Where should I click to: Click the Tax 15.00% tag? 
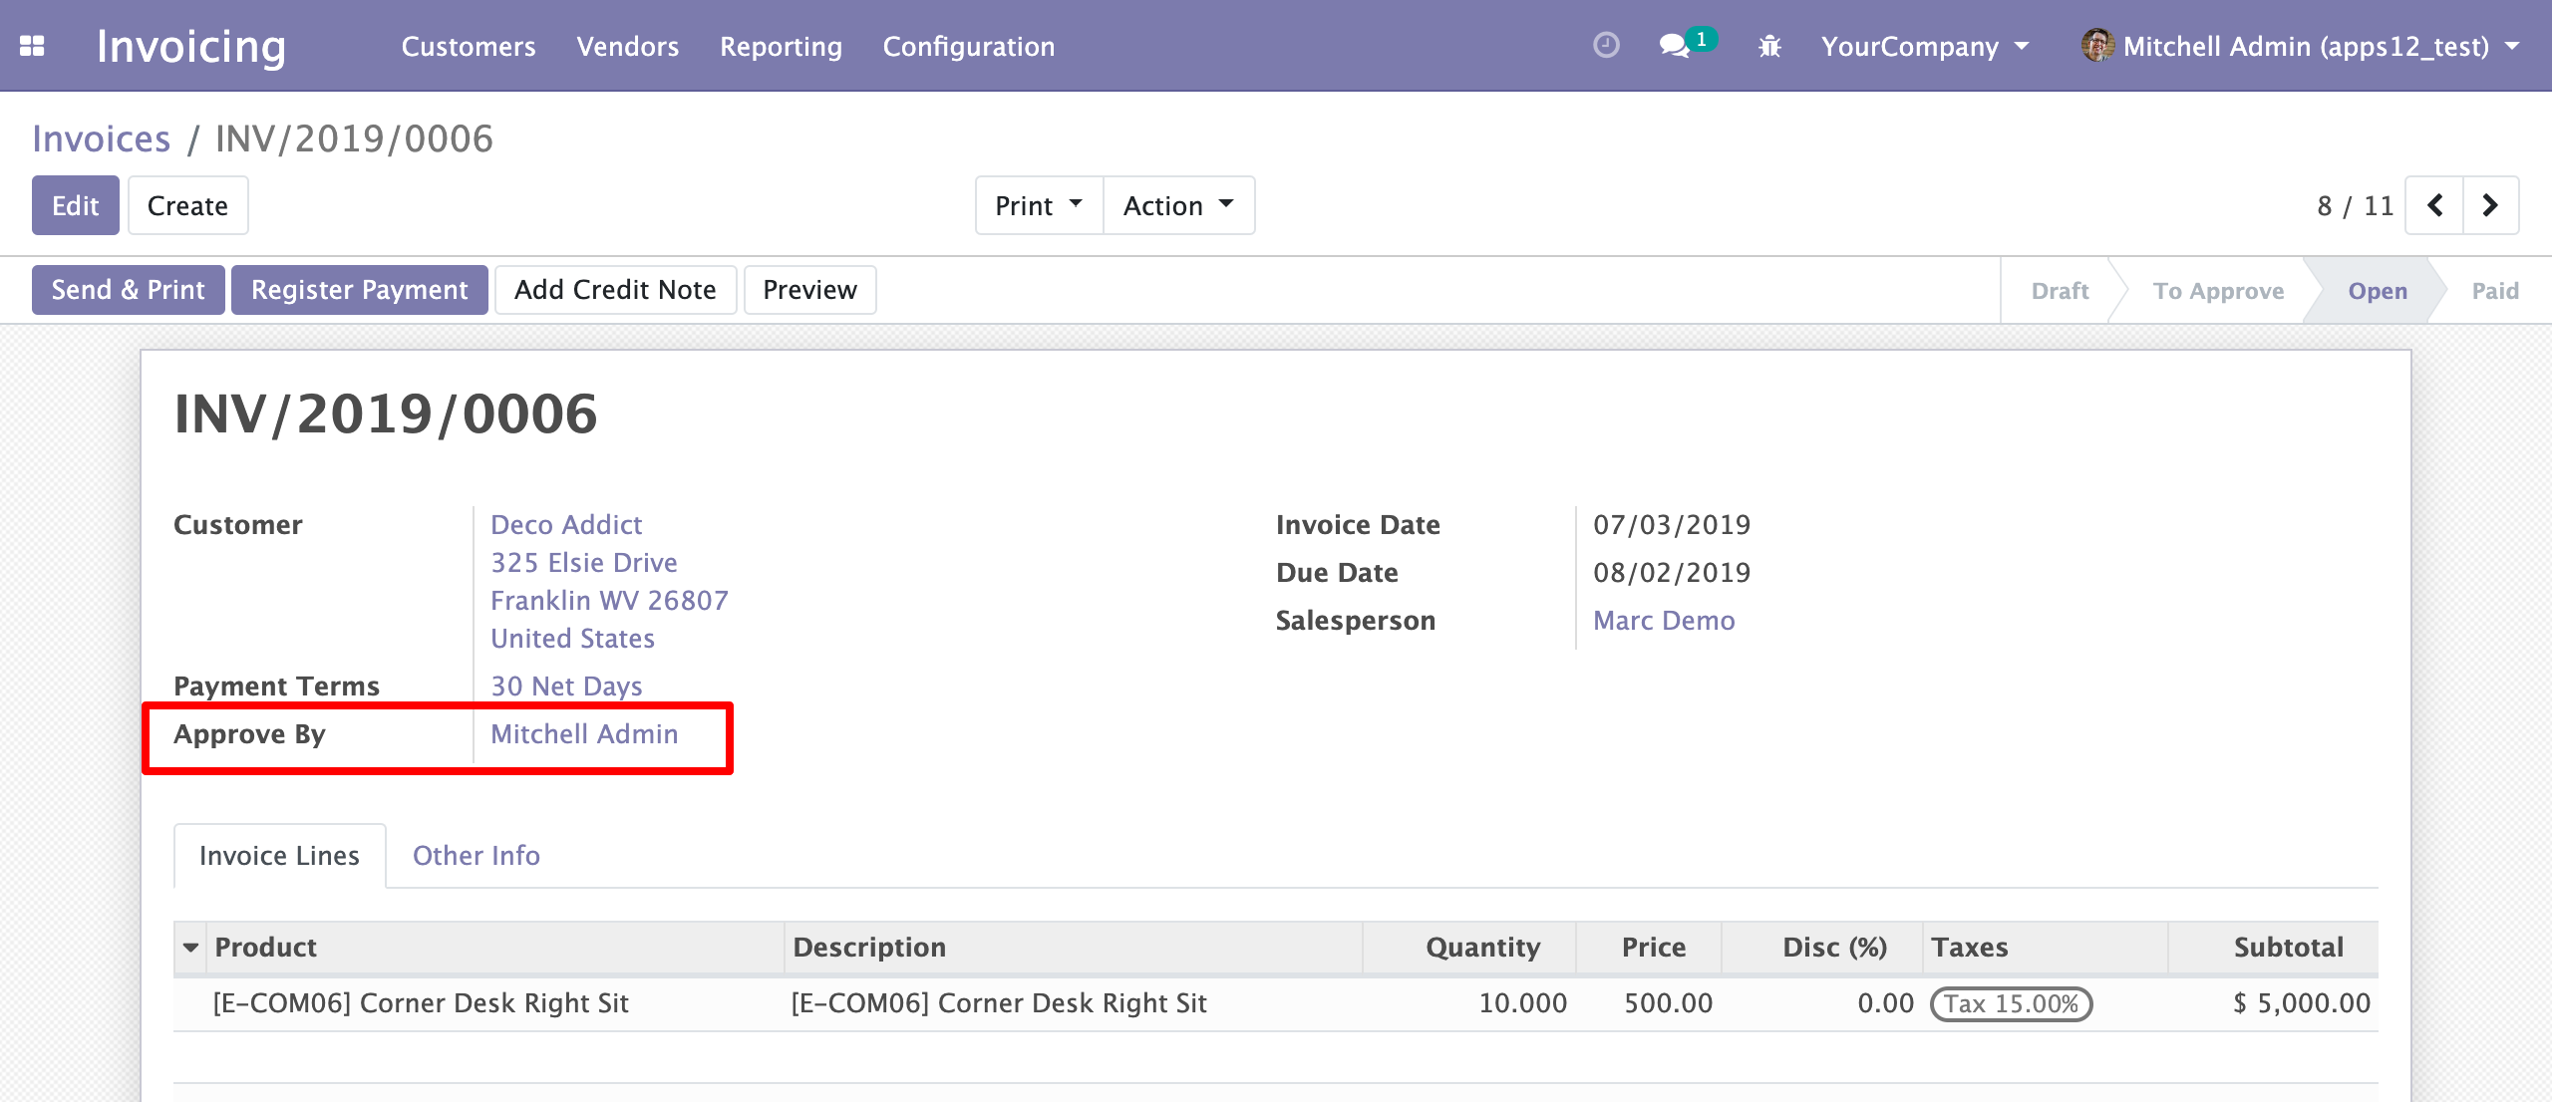[x=2011, y=1003]
